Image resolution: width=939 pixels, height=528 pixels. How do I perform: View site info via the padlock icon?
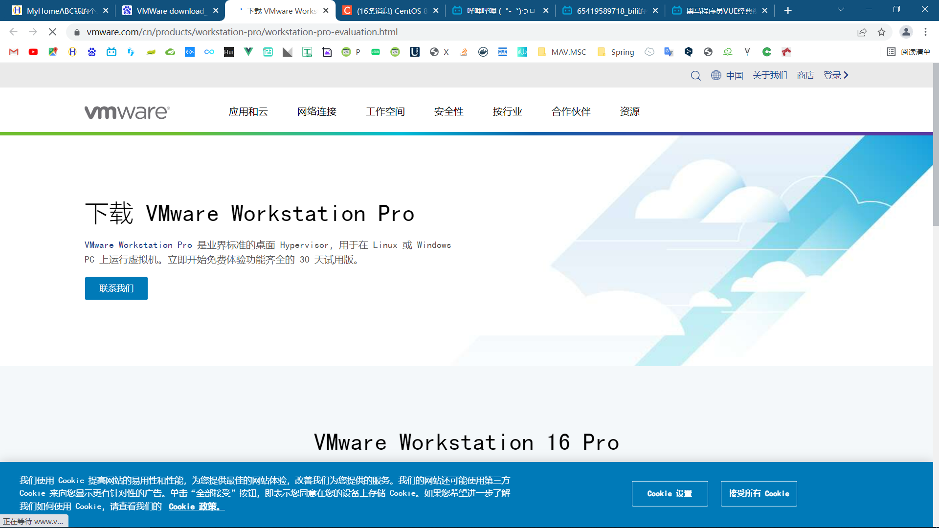(77, 32)
